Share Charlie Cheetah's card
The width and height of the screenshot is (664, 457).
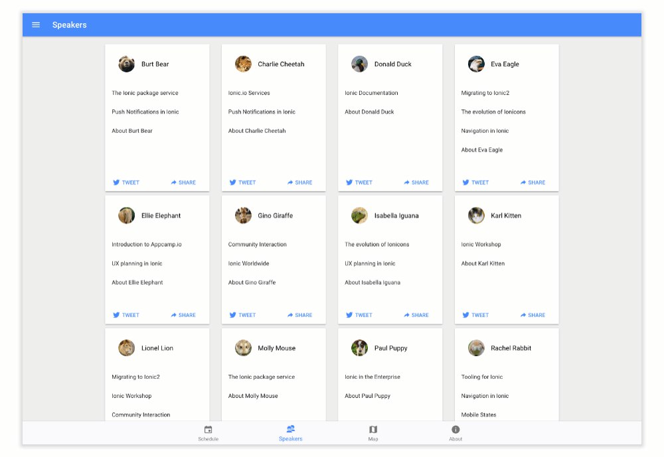coord(300,182)
